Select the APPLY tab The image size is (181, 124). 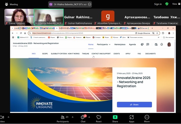(128, 54)
